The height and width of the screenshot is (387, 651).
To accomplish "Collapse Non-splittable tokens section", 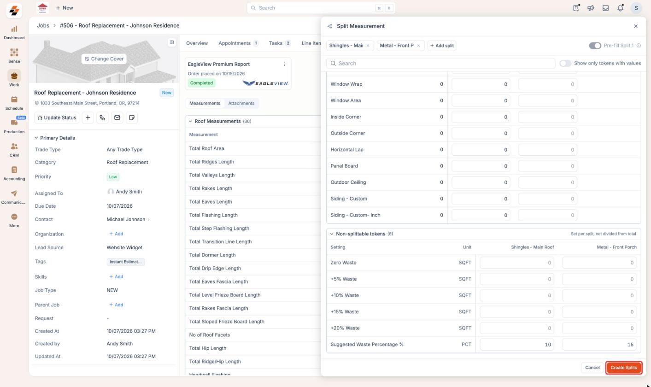I will coord(331,234).
